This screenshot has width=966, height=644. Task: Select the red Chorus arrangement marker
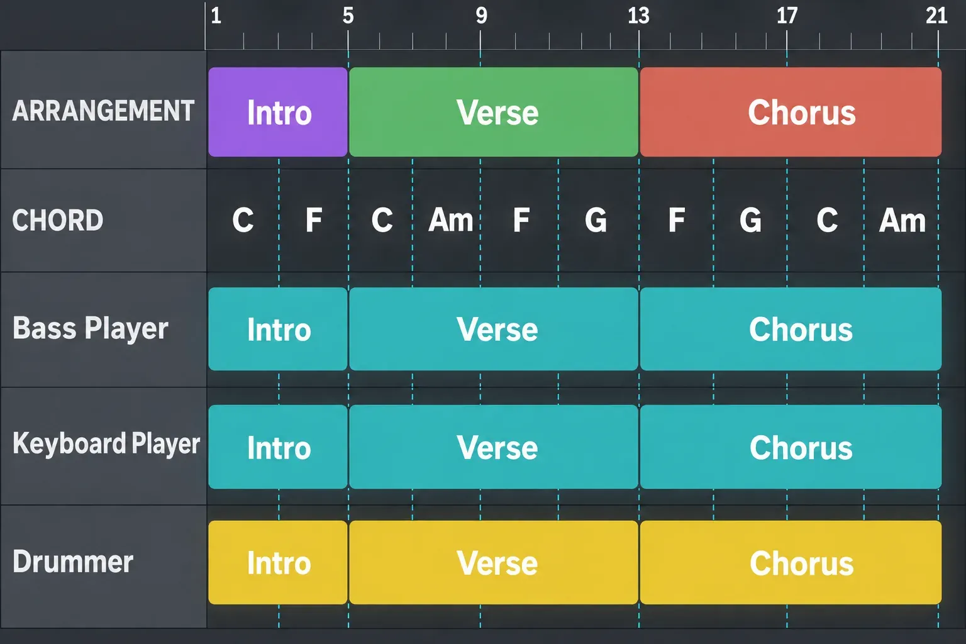coord(791,112)
